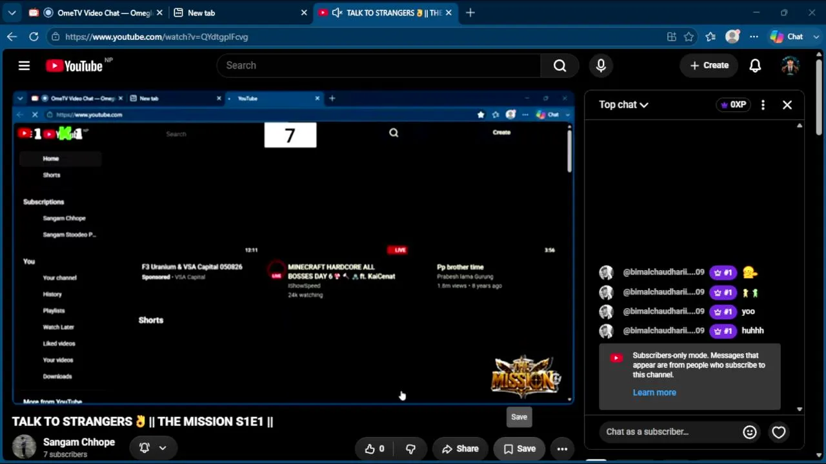Open Sangam Chhope channel avatar
The height and width of the screenshot is (464, 826).
click(x=25, y=447)
